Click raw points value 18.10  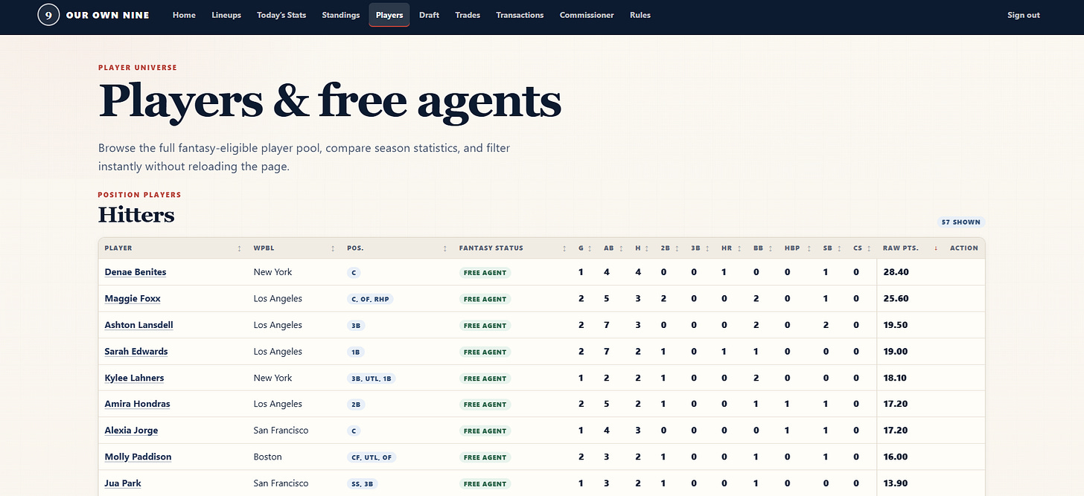click(x=896, y=378)
